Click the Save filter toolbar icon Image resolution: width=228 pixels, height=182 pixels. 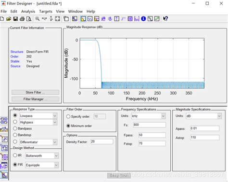15,19
